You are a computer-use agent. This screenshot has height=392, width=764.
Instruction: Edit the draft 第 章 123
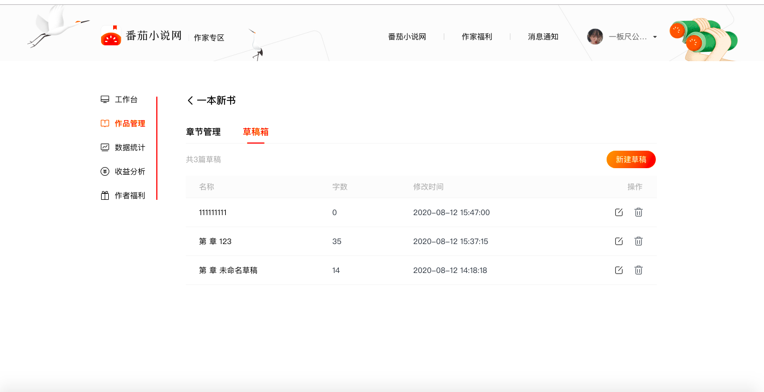pyautogui.click(x=619, y=241)
